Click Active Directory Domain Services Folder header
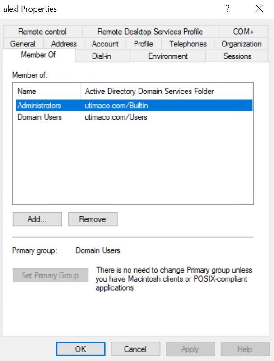 pos(166,91)
